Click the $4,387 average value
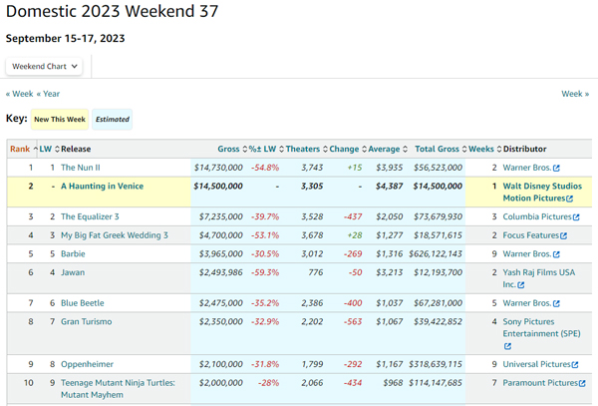598x406 pixels. pos(389,187)
